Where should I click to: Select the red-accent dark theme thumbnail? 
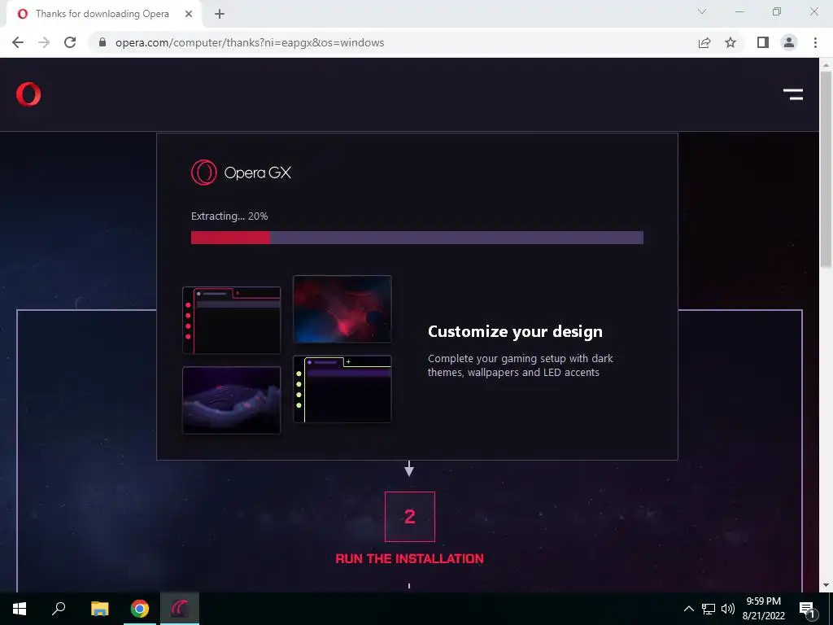coord(232,321)
